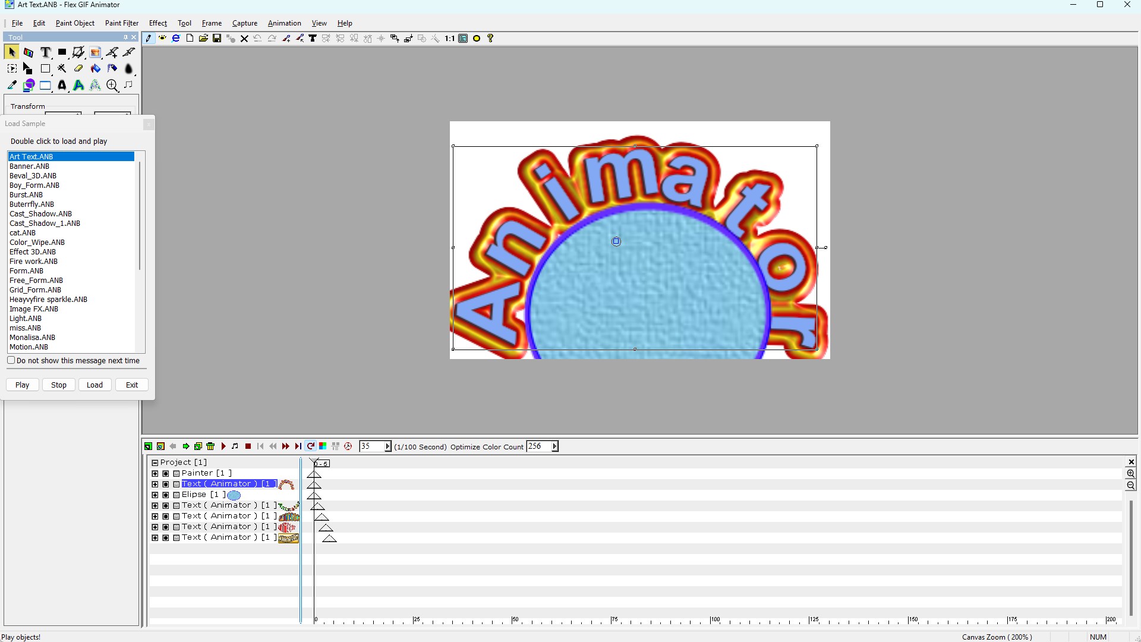Click the Load button in Load Sample
1141x642 pixels.
94,385
